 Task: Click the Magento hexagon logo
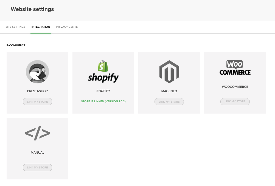click(x=169, y=72)
